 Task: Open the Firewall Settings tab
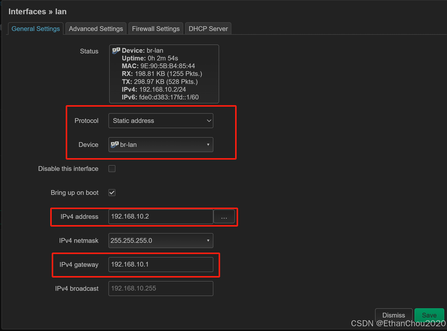point(156,29)
